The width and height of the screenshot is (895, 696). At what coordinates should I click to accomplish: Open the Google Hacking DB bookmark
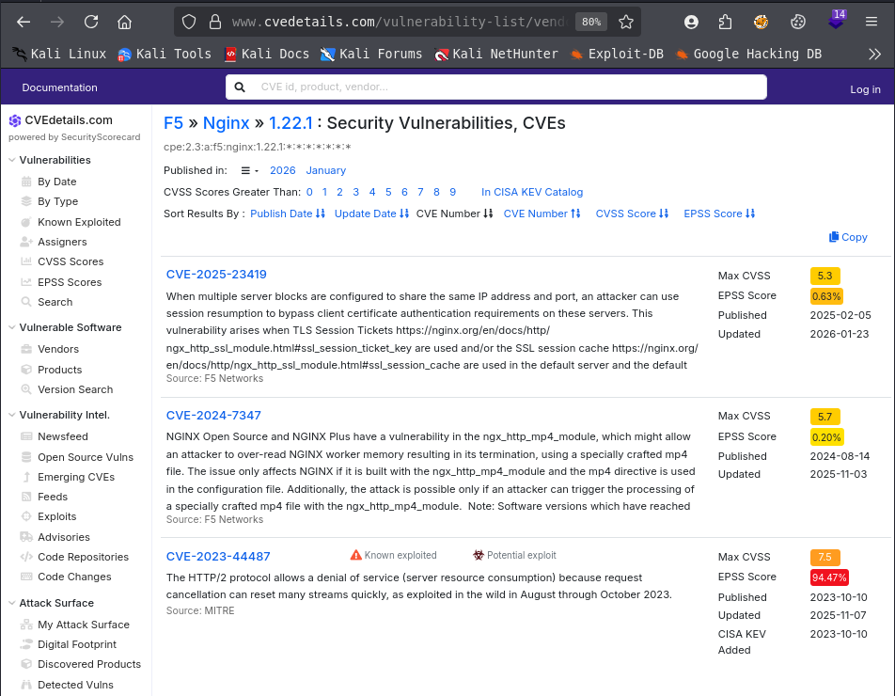(x=747, y=55)
